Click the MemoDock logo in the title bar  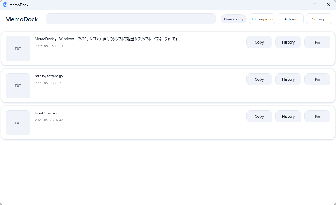[x=5, y=5]
